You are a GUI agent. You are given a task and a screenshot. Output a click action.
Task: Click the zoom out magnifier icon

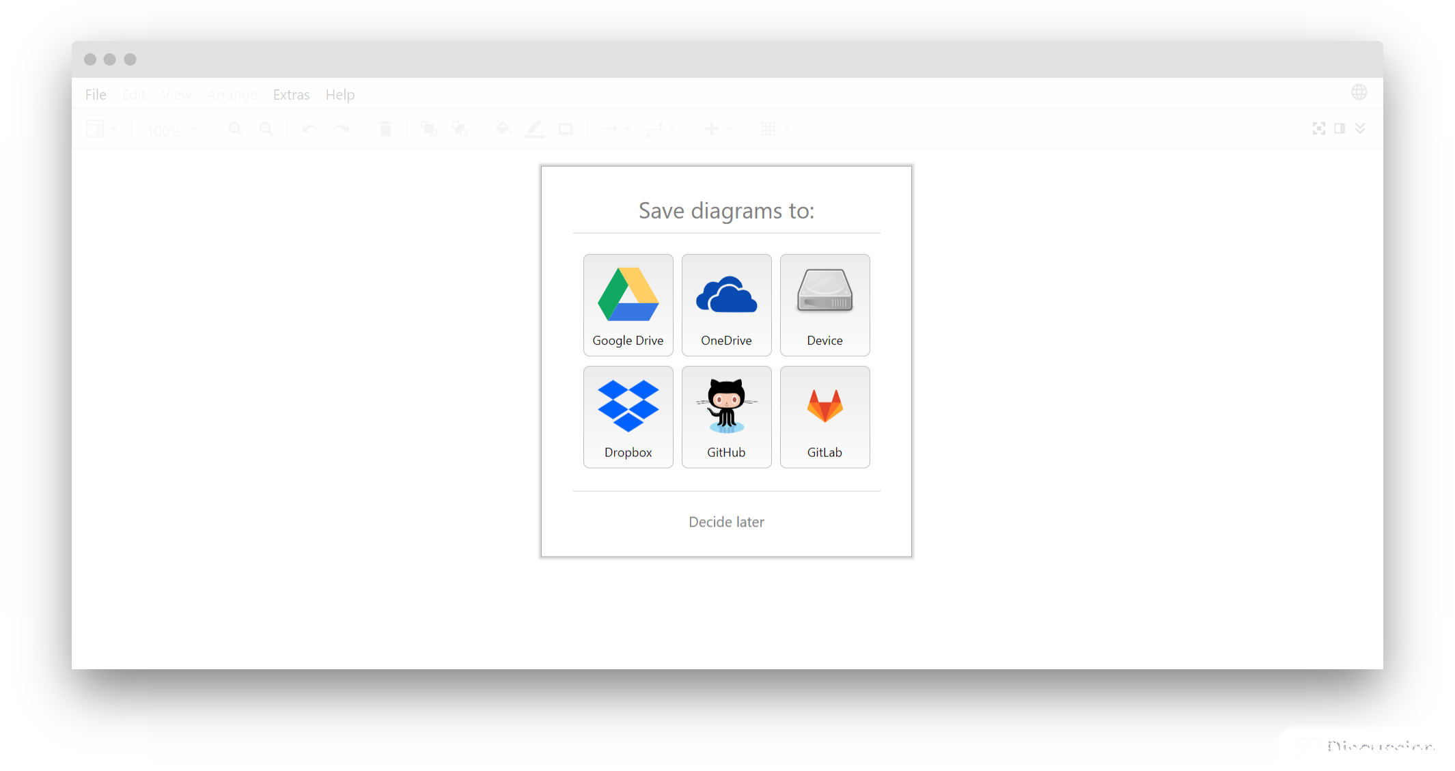pyautogui.click(x=266, y=129)
